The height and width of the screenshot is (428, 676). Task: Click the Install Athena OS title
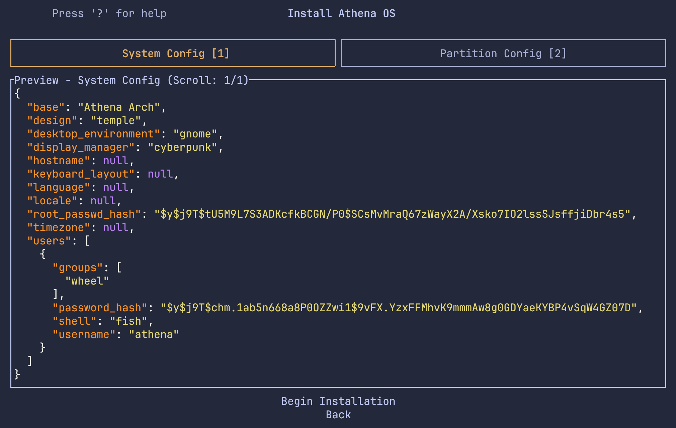[x=341, y=13]
